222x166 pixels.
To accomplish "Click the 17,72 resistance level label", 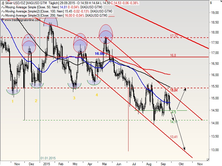I will (x=174, y=36).
